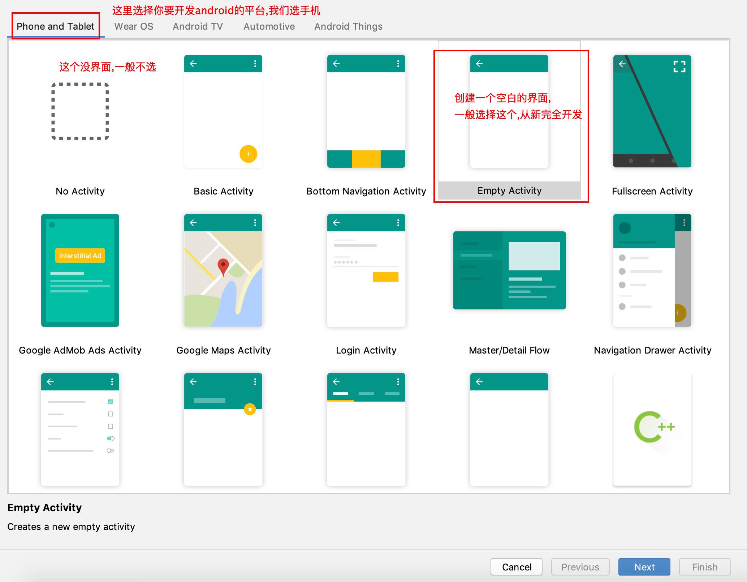Click the 'Google AdMob Ads Activity' label
This screenshot has height=582, width=747.
click(80, 350)
